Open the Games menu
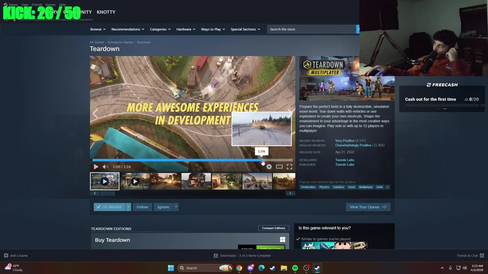The width and height of the screenshot is (488, 274). (51, 5)
